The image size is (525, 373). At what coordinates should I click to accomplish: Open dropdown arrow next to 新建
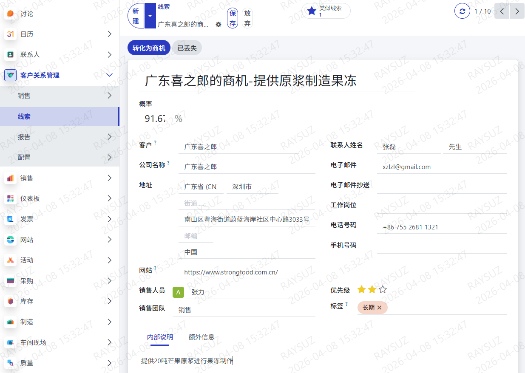(150, 16)
